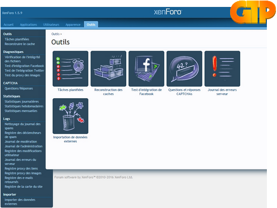
Task: Open Journal de modération
Action: tap(21, 141)
